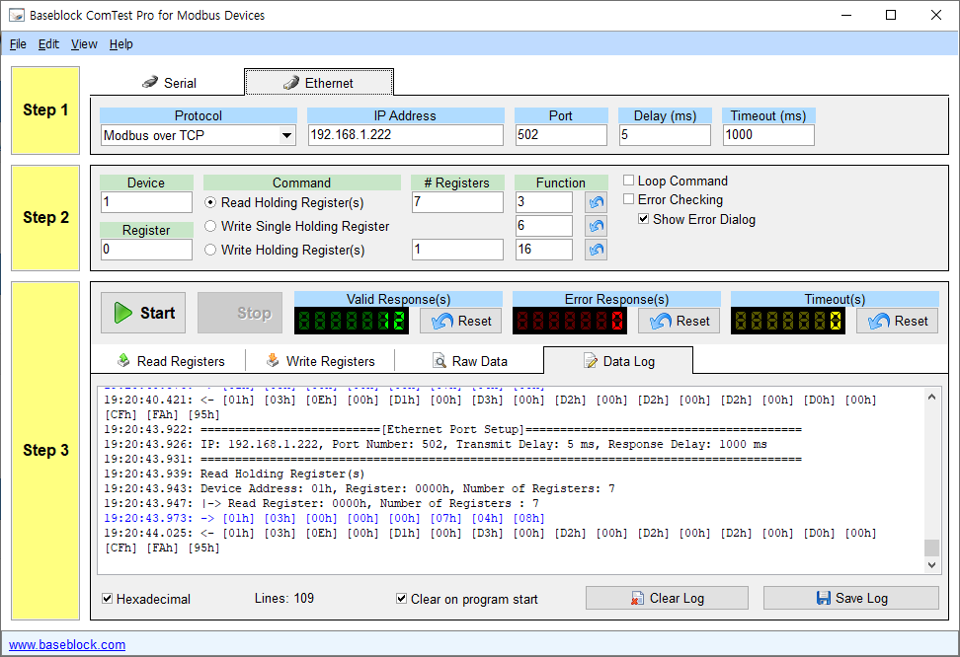The height and width of the screenshot is (657, 960).
Task: Click the data log scrollbar down arrow
Action: pyautogui.click(x=931, y=564)
